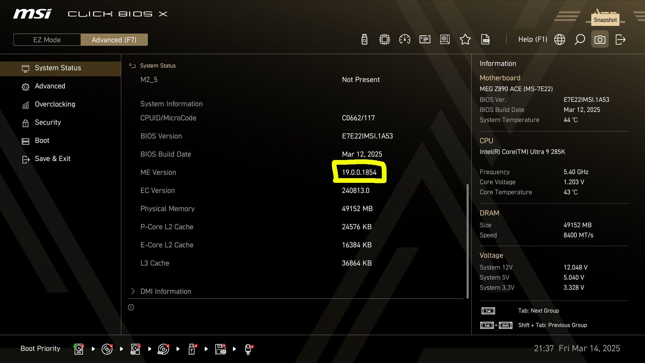This screenshot has width=645, height=363.
Task: Select hard disk boot priority icon
Action: pos(79,349)
